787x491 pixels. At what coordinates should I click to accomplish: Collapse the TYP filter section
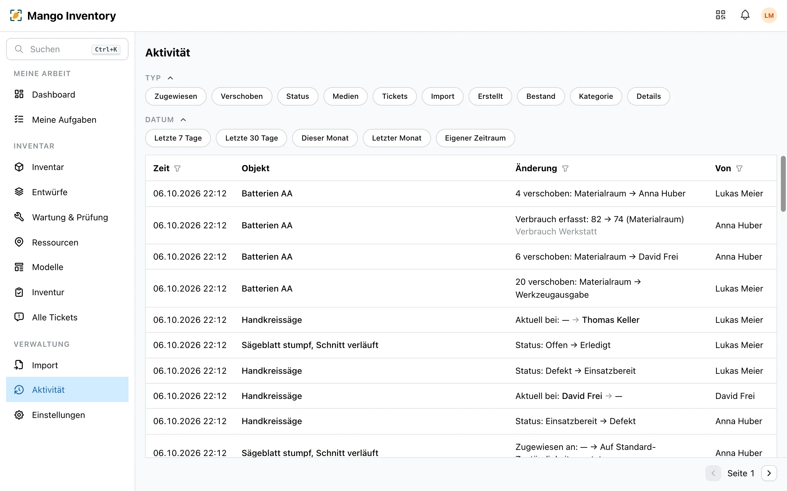[x=170, y=78]
